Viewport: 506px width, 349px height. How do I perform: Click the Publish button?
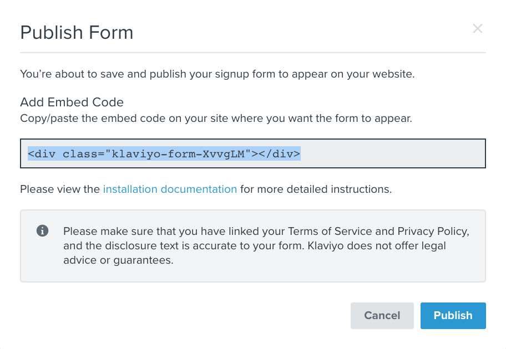tap(453, 315)
